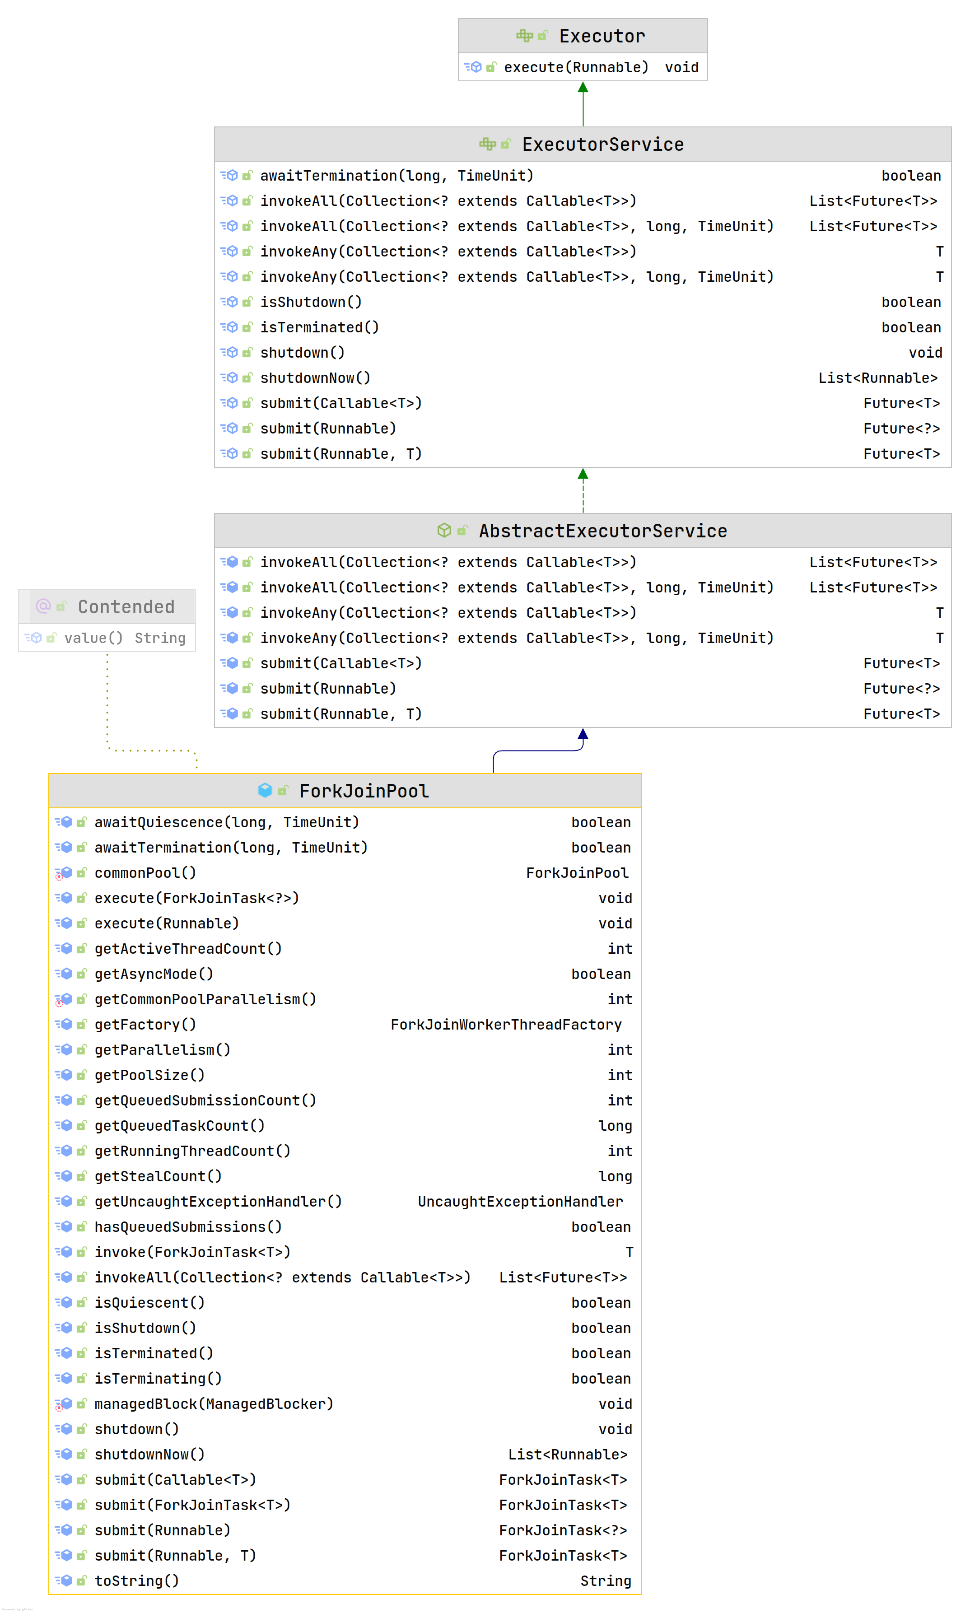Image resolution: width=970 pixels, height=1613 pixels.
Task: Select the ForkJoinPool node header
Action: [364, 791]
